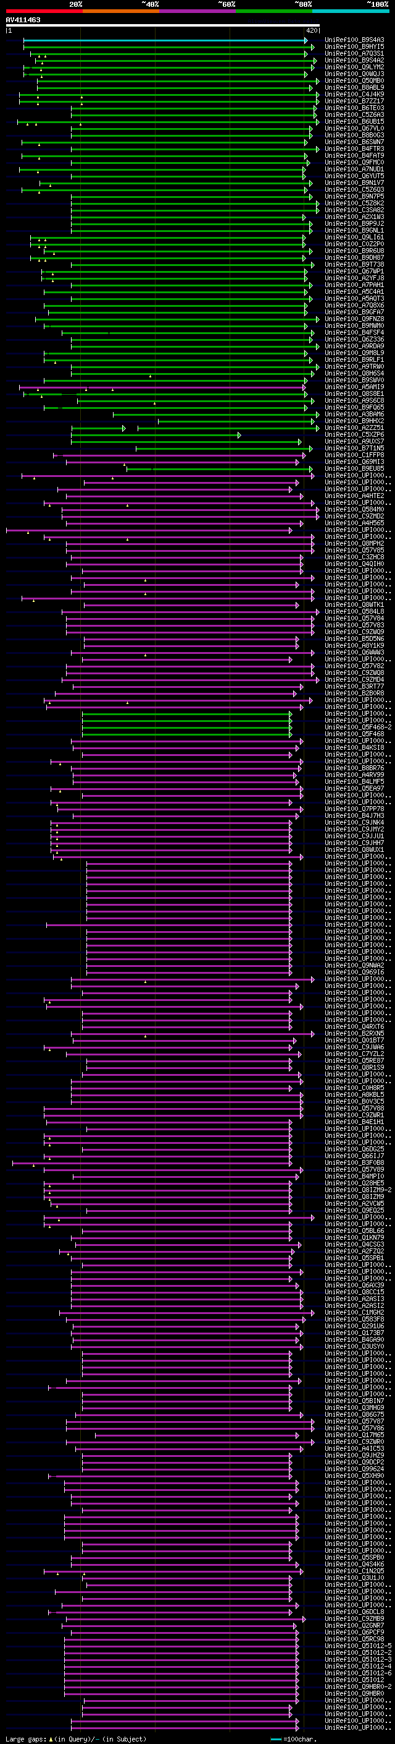Select hit UniRef100_B9T738

(354, 264)
